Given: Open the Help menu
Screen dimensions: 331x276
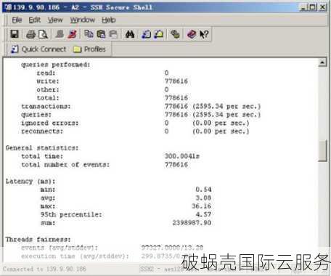Looking at the screenshot, I should [x=109, y=20].
